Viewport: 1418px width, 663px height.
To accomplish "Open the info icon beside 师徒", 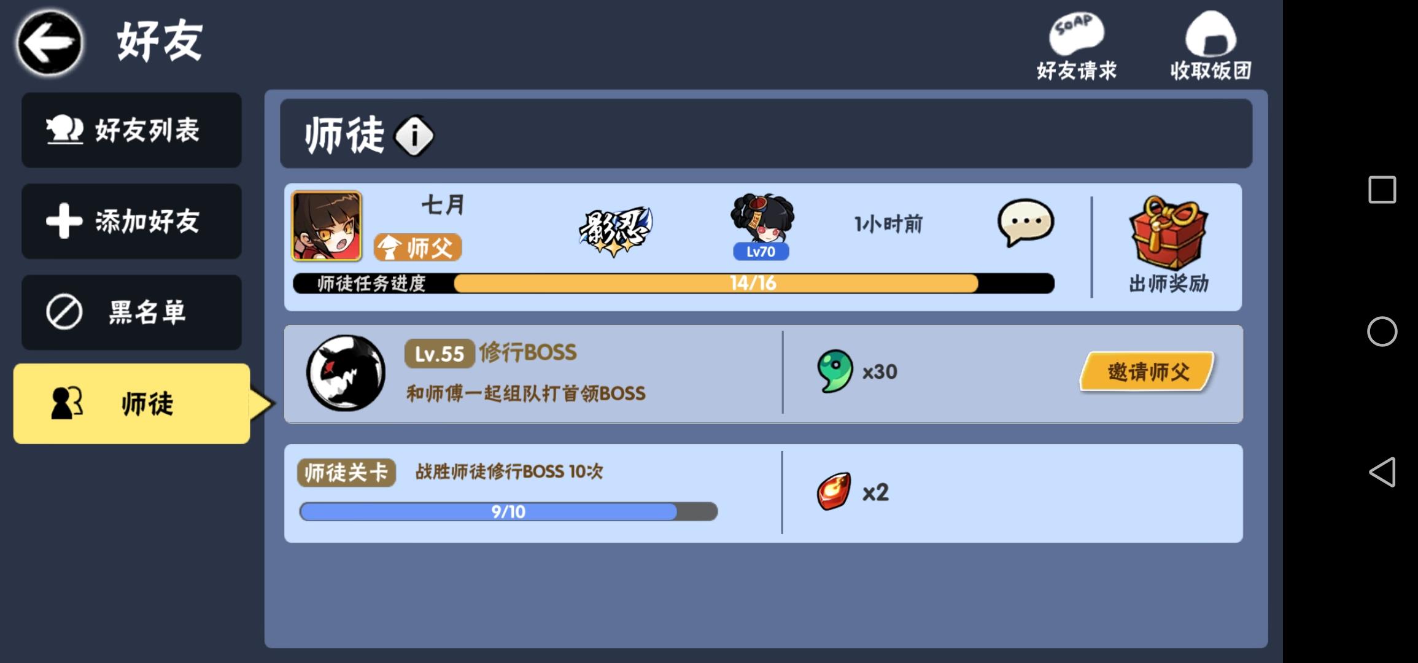I will [x=414, y=136].
